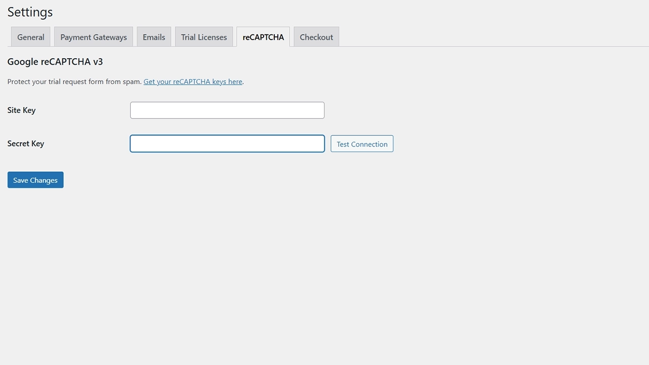This screenshot has width=649, height=365.
Task: Save Changes to the settings
Action: pyautogui.click(x=35, y=180)
